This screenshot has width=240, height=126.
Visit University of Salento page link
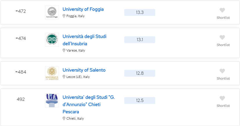[x=84, y=70]
